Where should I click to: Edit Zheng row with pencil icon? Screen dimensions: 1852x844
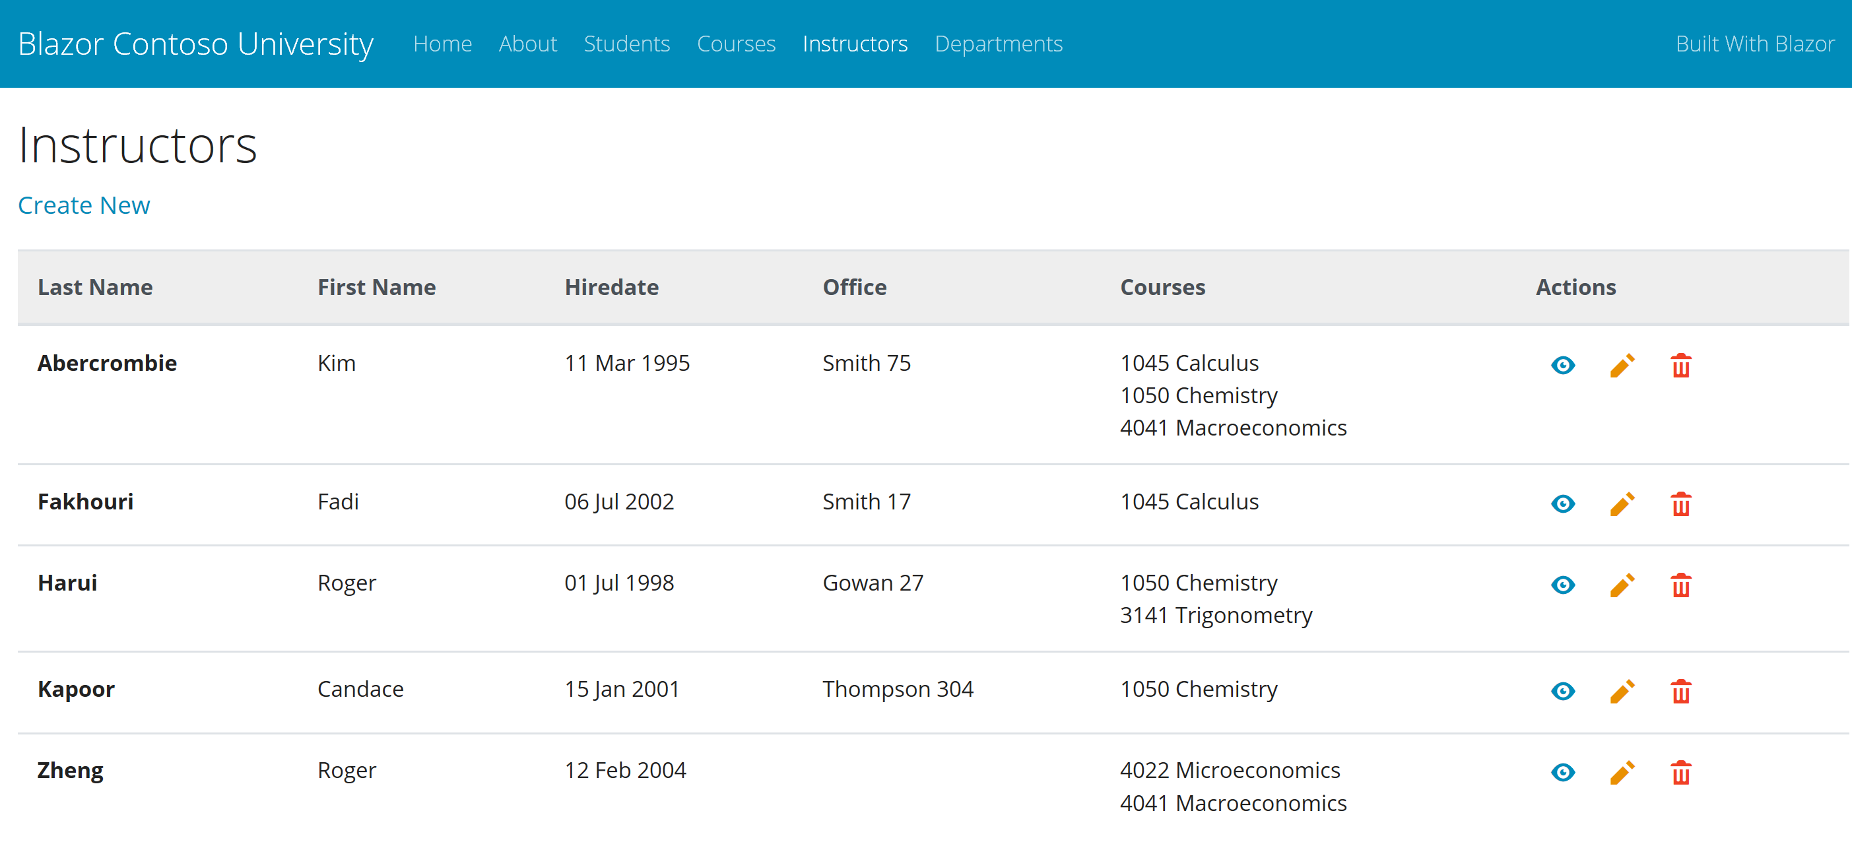(x=1622, y=772)
